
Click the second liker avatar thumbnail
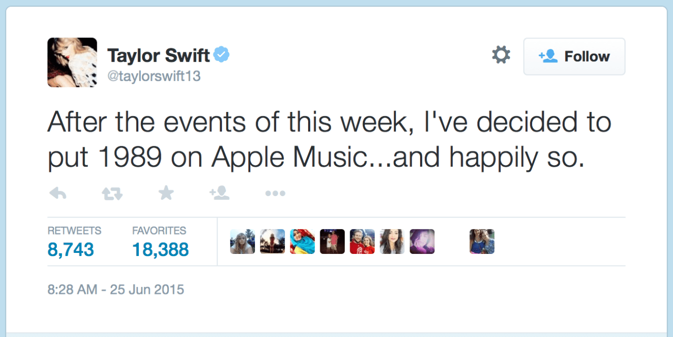(x=272, y=242)
